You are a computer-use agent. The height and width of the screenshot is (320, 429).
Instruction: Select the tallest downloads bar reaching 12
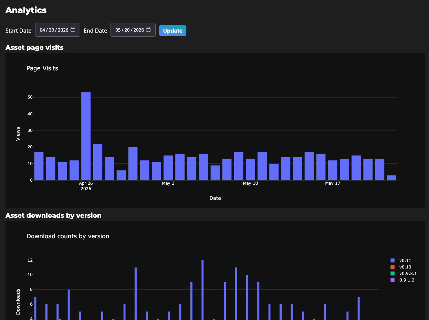click(202, 290)
